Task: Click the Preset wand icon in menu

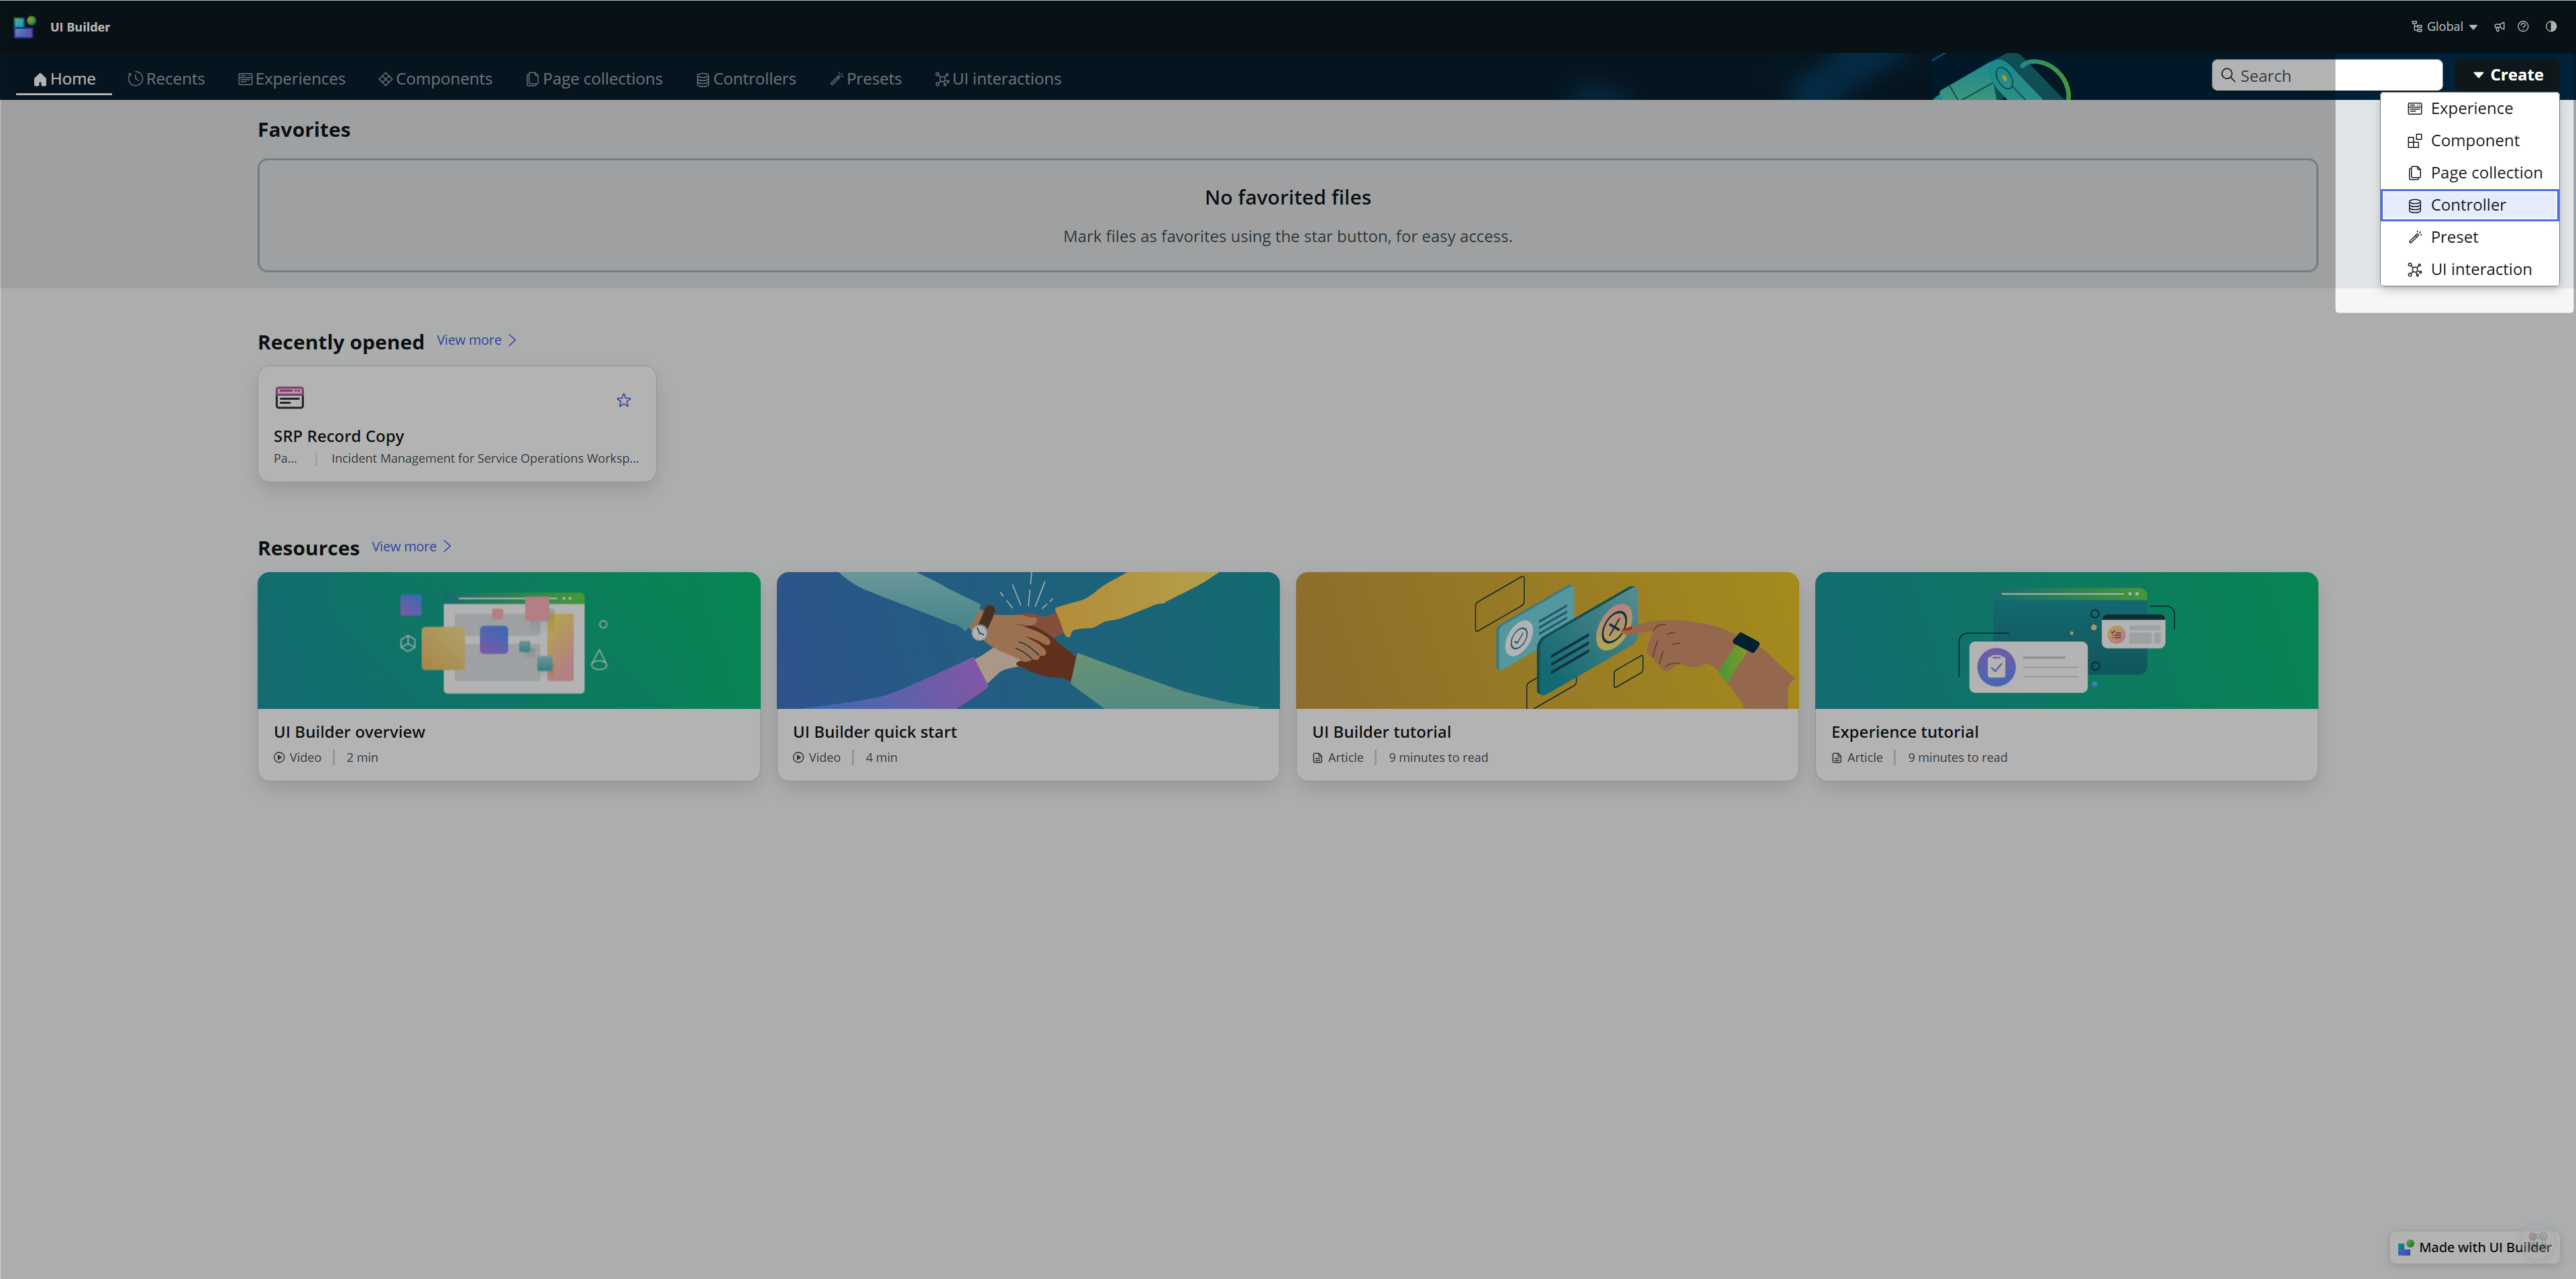Action: click(2414, 237)
